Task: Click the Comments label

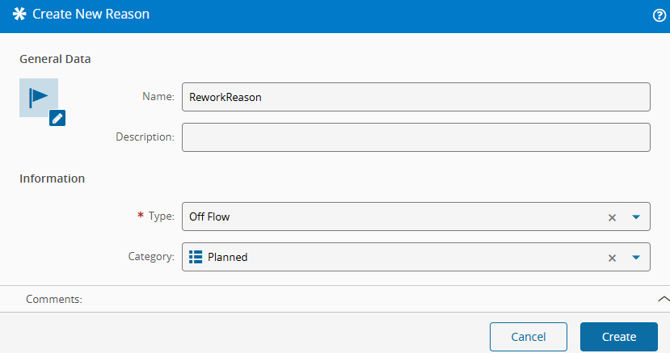Action: pyautogui.click(x=54, y=299)
